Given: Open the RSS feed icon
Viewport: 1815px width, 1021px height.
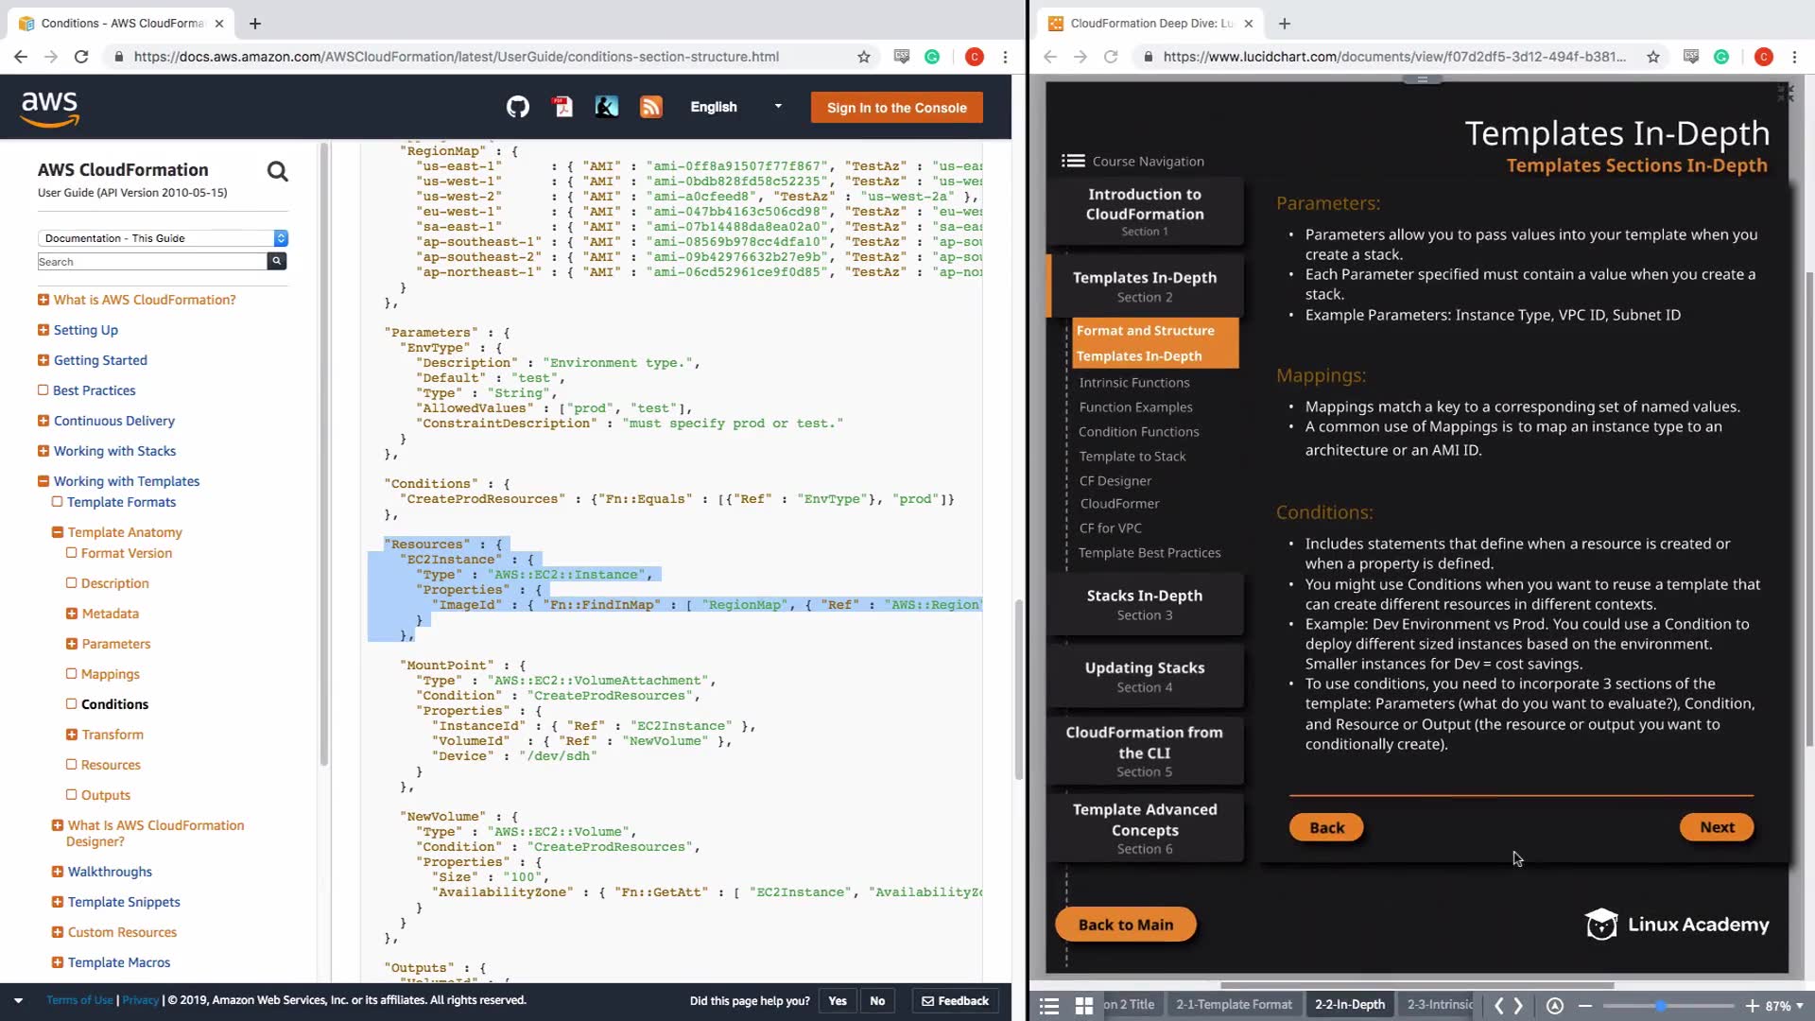Looking at the screenshot, I should pyautogui.click(x=650, y=107).
